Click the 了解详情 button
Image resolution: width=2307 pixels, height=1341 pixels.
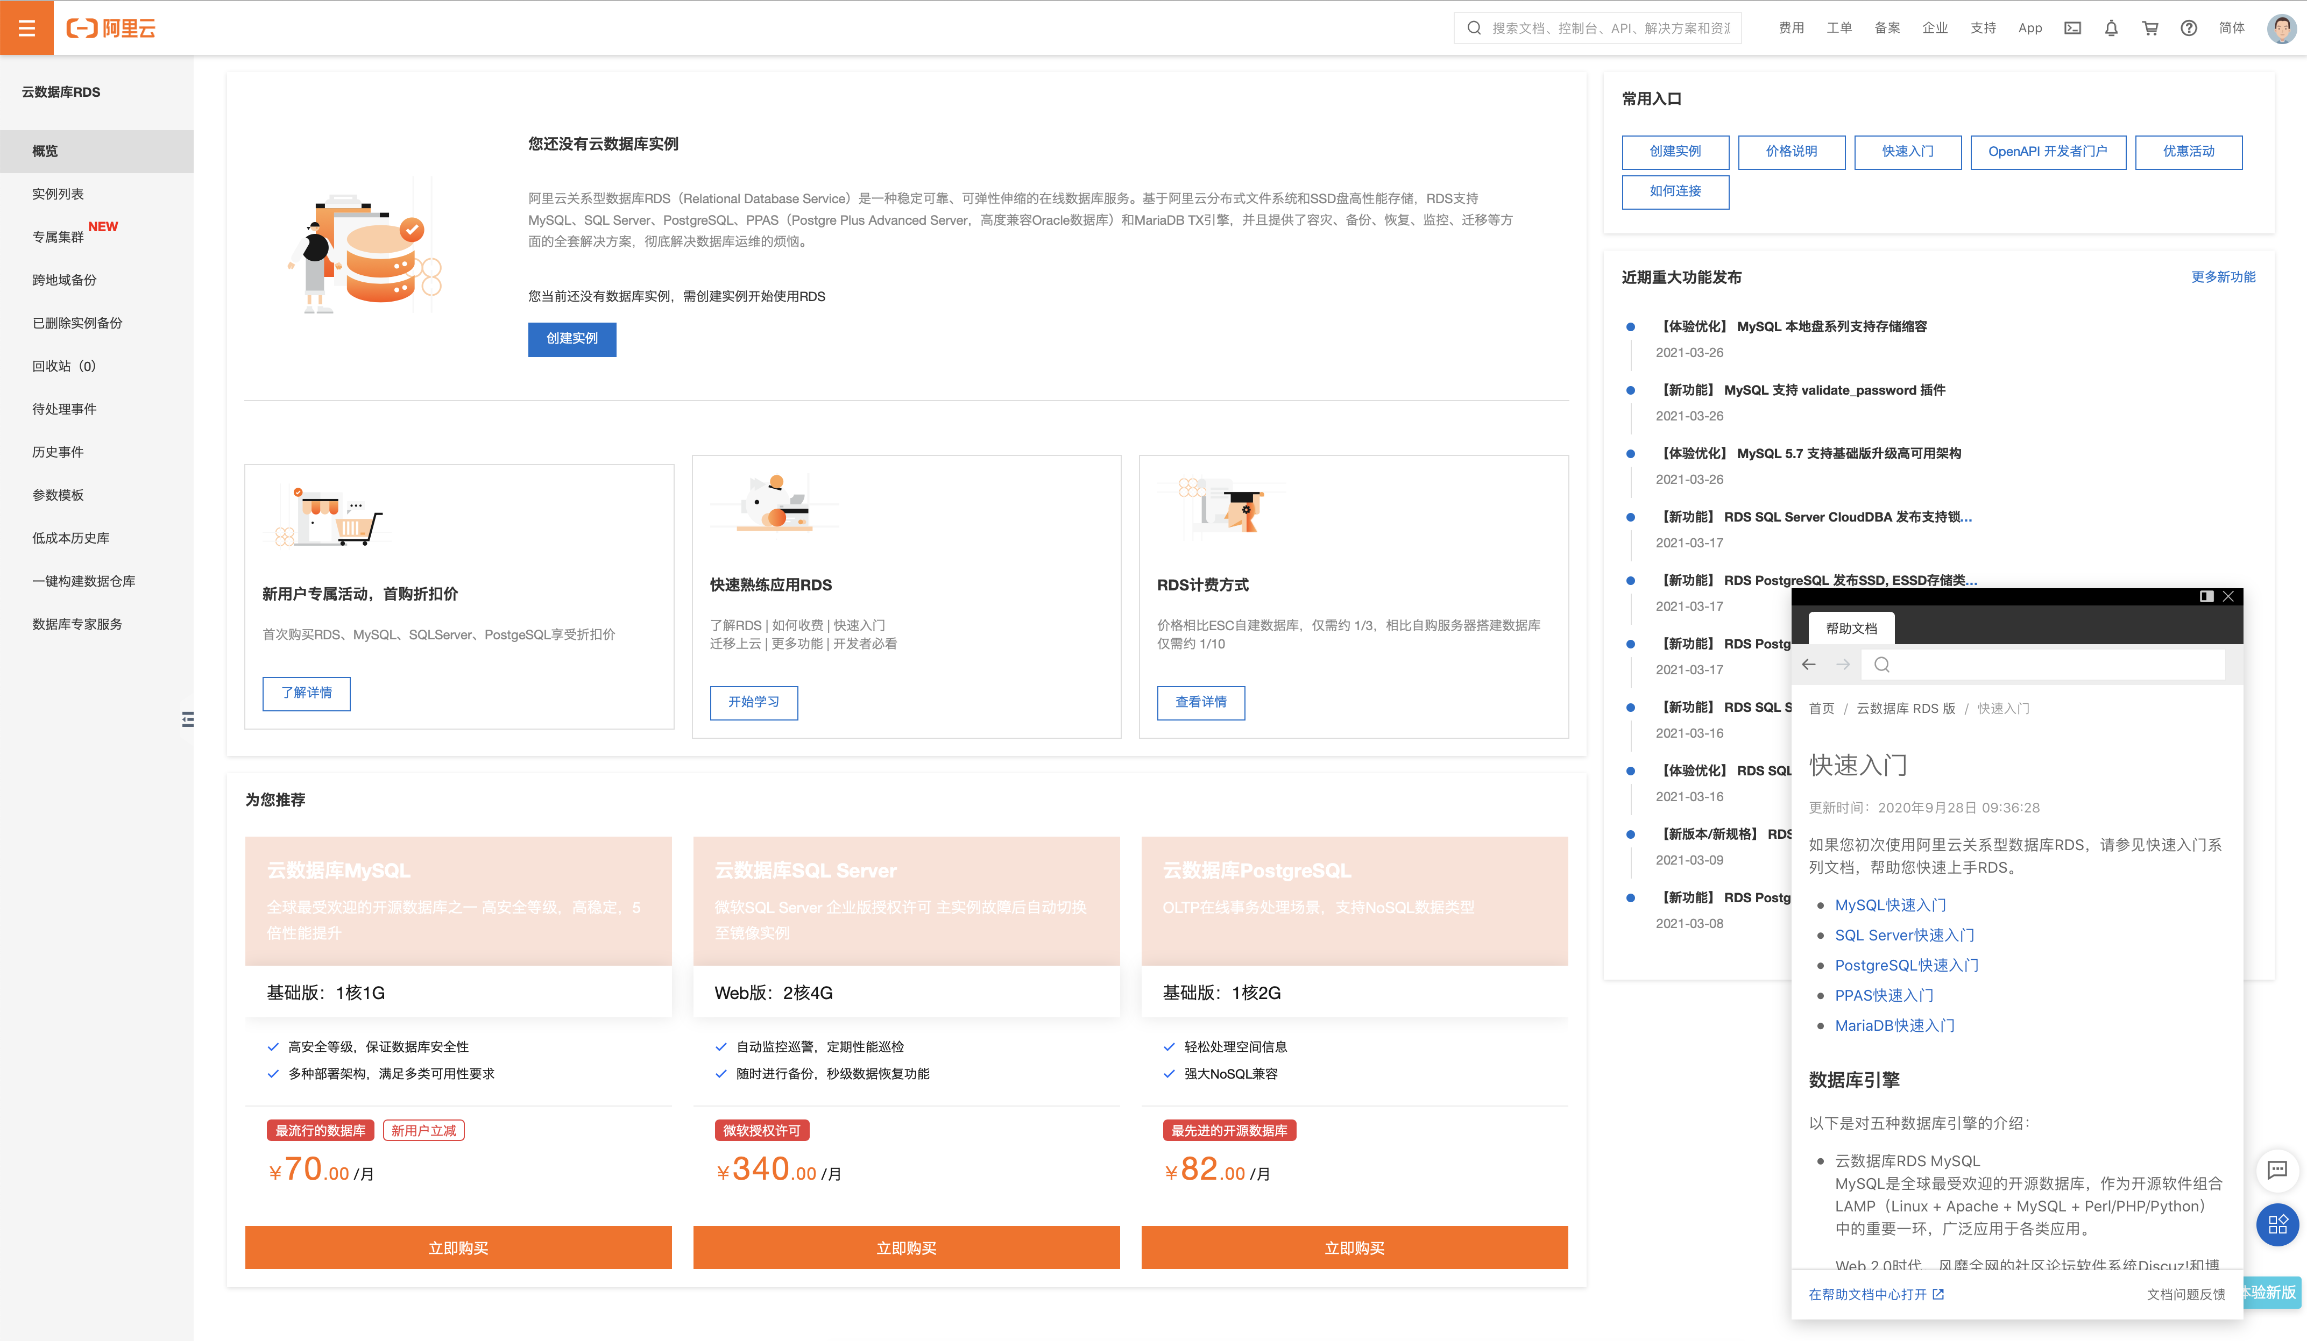(307, 694)
